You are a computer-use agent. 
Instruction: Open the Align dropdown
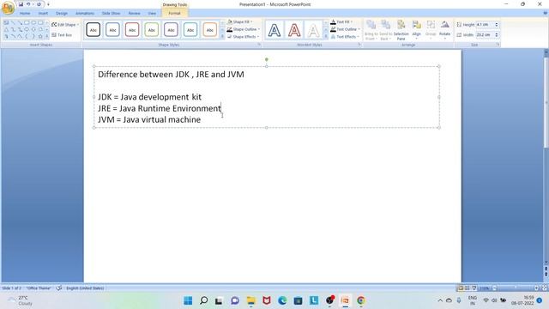click(416, 30)
